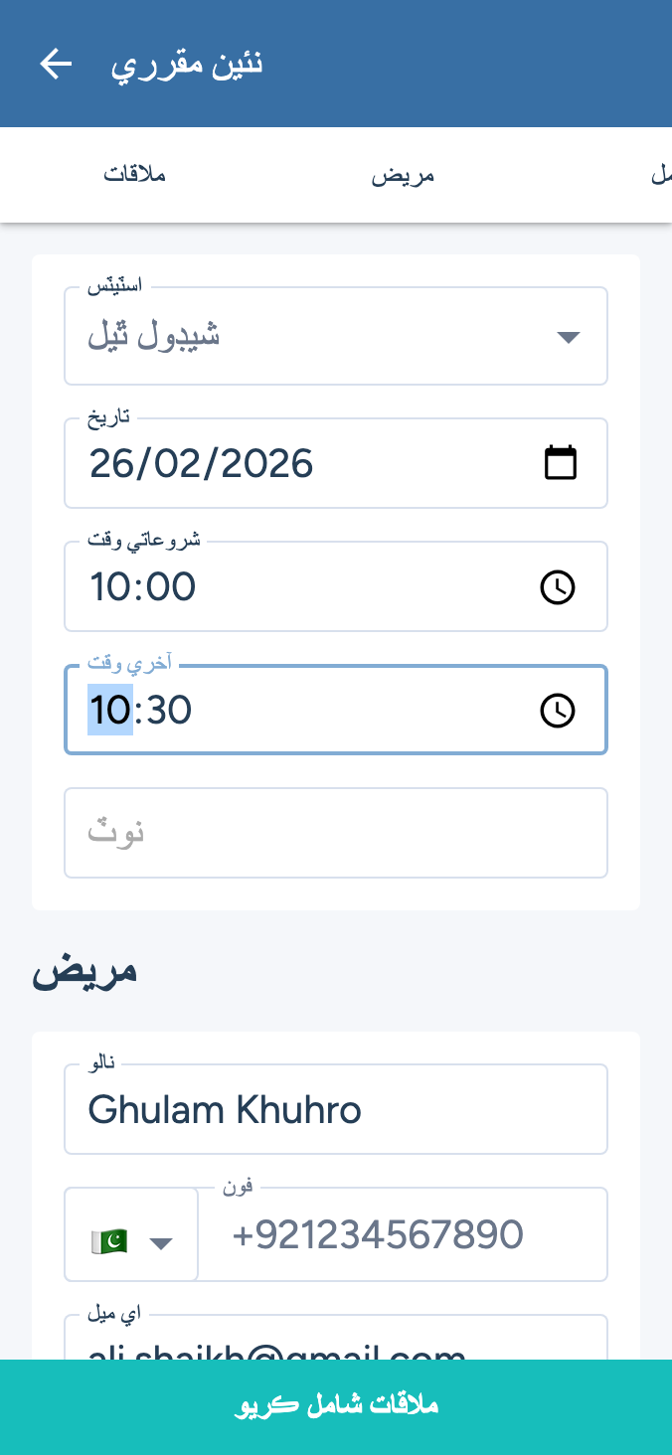The width and height of the screenshot is (672, 1455).
Task: Focus the start time field 10:00
Action: [298, 587]
